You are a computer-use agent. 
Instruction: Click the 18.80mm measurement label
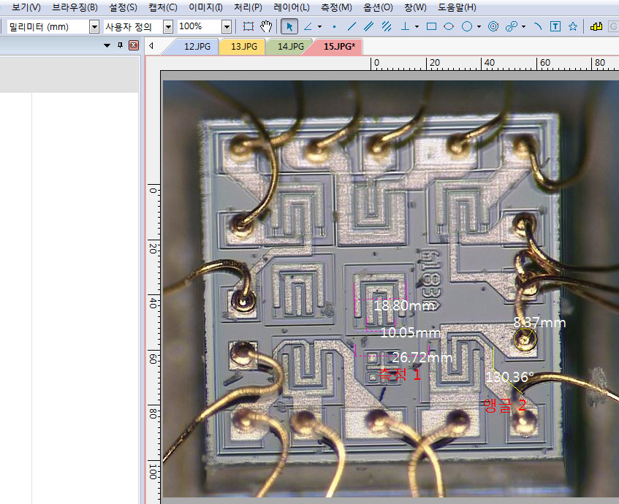click(403, 305)
